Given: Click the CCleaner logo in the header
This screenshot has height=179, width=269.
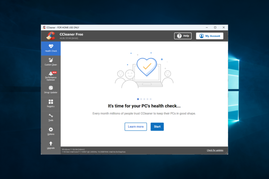Looking at the screenshot, I should 51,36.
